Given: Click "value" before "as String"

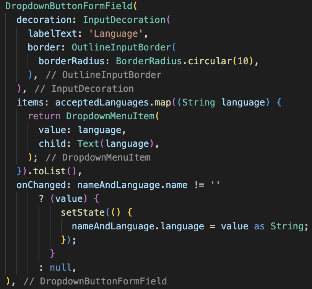Looking at the screenshot, I should (235, 226).
